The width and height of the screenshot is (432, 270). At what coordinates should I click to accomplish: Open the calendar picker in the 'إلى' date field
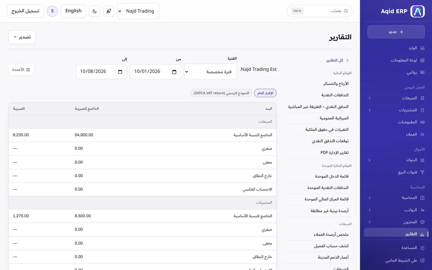[x=120, y=72]
